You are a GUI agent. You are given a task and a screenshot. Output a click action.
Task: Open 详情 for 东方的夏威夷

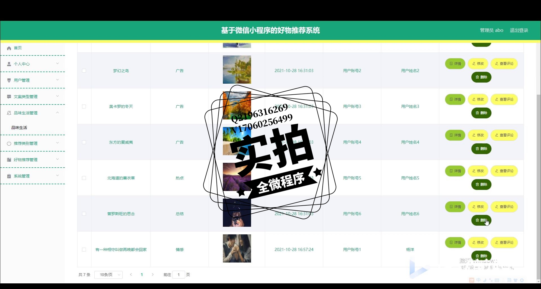(x=455, y=135)
